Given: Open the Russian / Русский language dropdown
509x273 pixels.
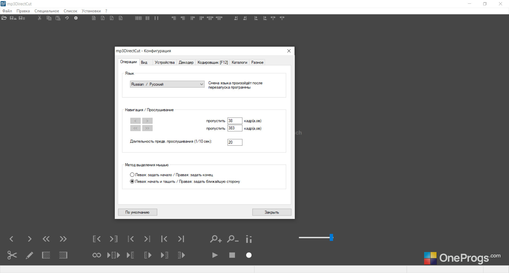Looking at the screenshot, I should tap(167, 84).
